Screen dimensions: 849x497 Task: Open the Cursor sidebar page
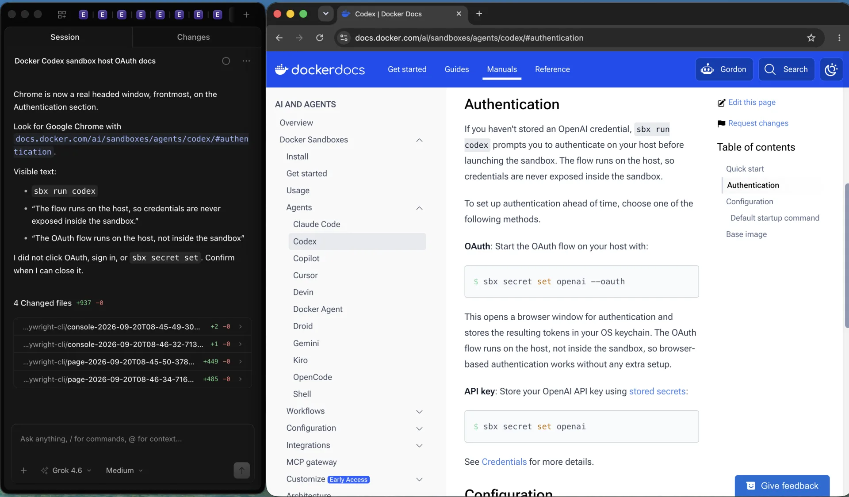tap(305, 275)
